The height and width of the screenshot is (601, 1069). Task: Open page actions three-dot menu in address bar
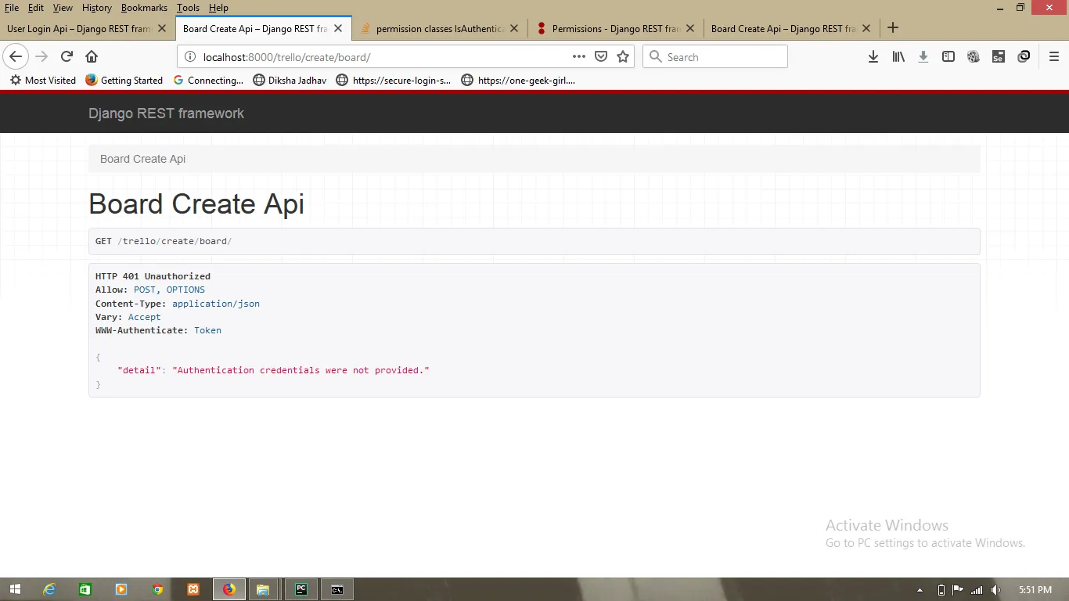point(579,56)
